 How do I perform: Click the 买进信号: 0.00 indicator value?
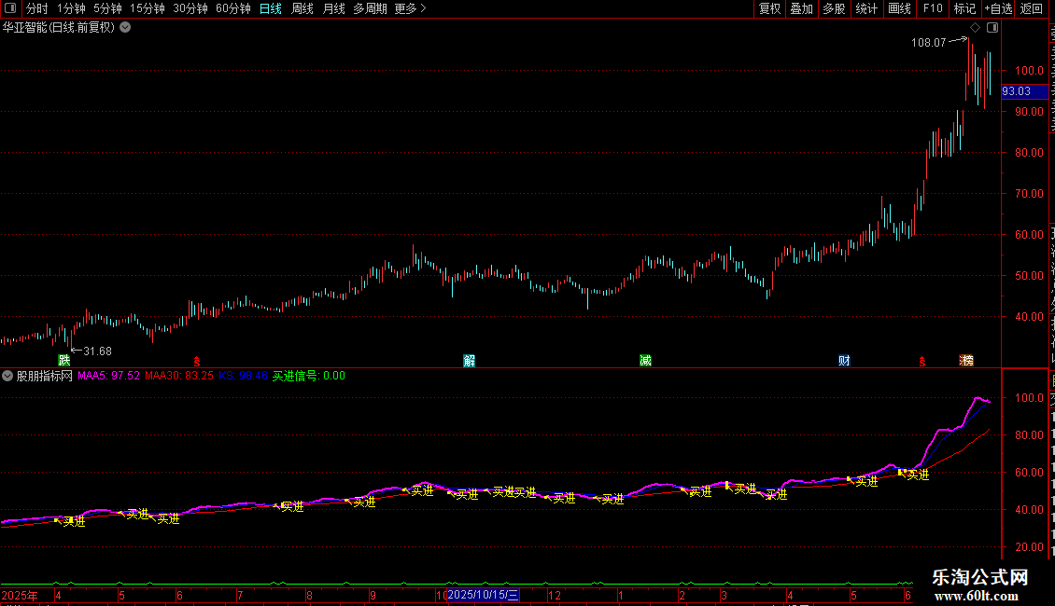pyautogui.click(x=309, y=377)
